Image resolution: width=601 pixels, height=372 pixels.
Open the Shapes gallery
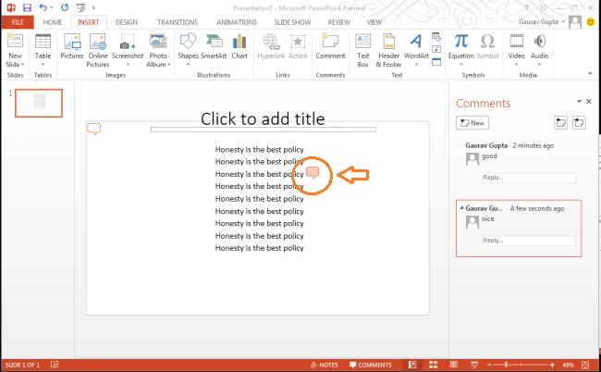[188, 50]
